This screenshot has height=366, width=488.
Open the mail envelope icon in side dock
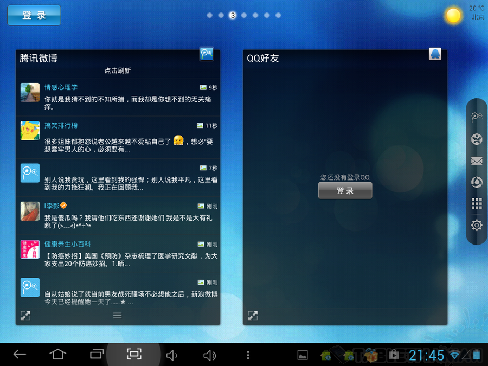pos(477,160)
